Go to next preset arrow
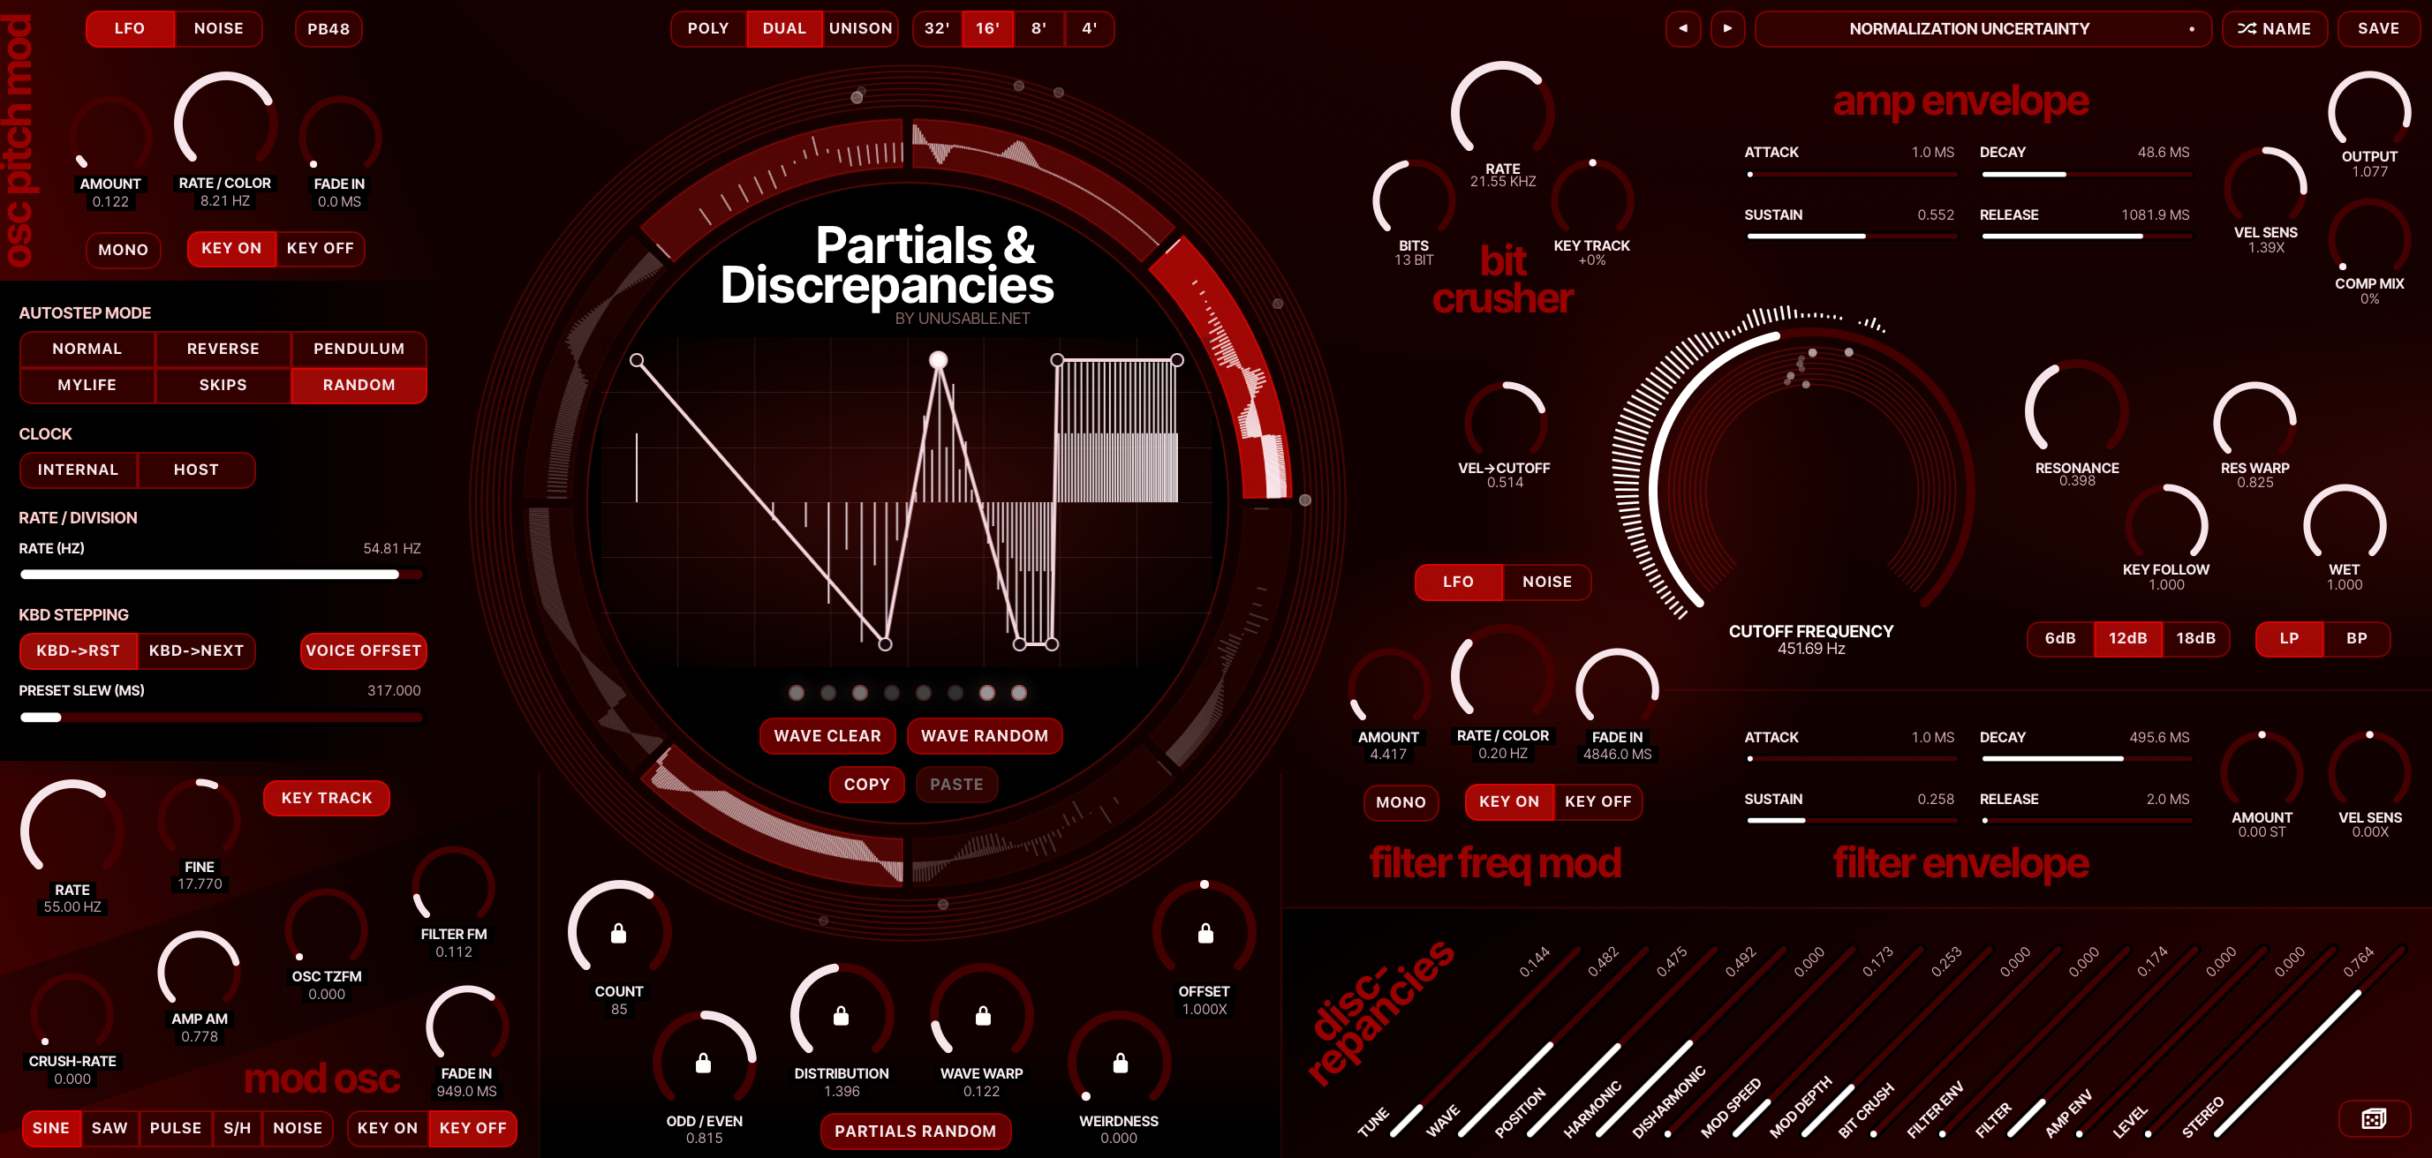 pos(1727,28)
